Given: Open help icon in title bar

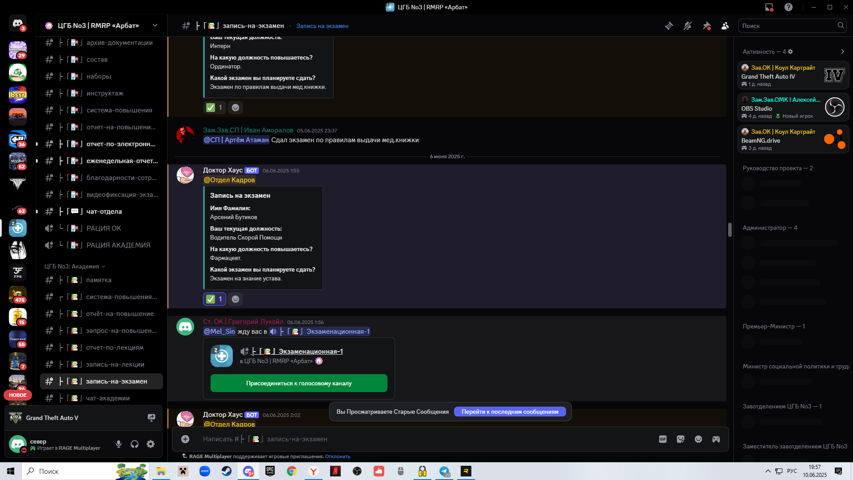Looking at the screenshot, I should coord(789,7).
